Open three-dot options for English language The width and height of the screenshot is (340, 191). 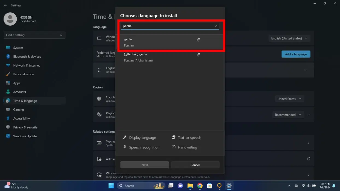coord(305,70)
